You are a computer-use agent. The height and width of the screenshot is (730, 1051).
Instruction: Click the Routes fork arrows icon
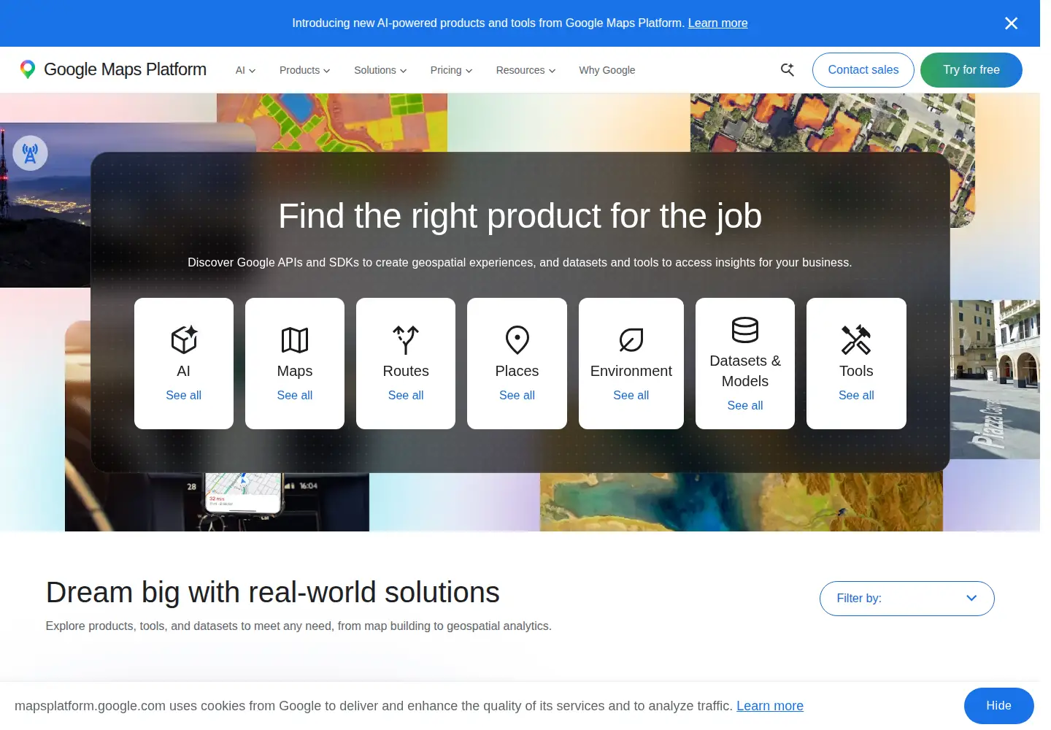[x=406, y=339]
